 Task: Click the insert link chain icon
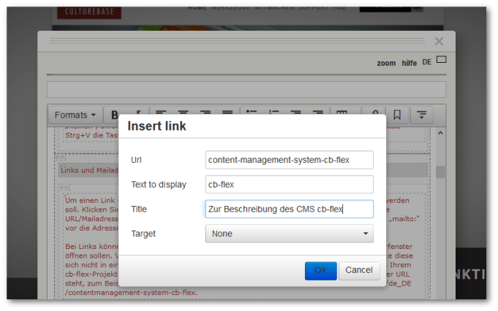pos(373,115)
